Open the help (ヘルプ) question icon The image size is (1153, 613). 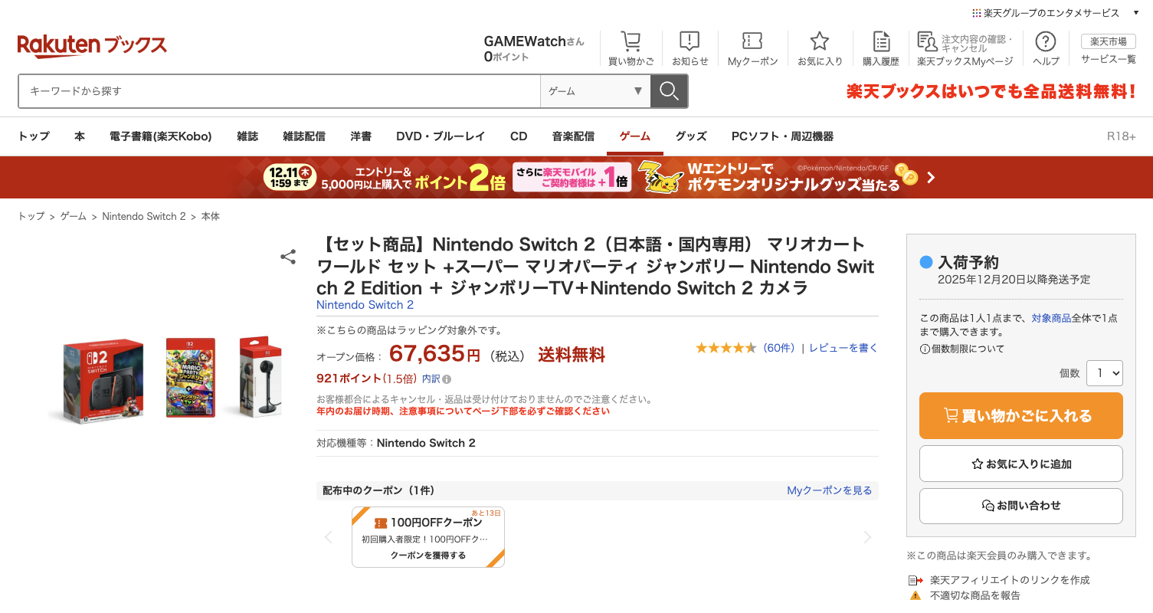pyautogui.click(x=1045, y=41)
